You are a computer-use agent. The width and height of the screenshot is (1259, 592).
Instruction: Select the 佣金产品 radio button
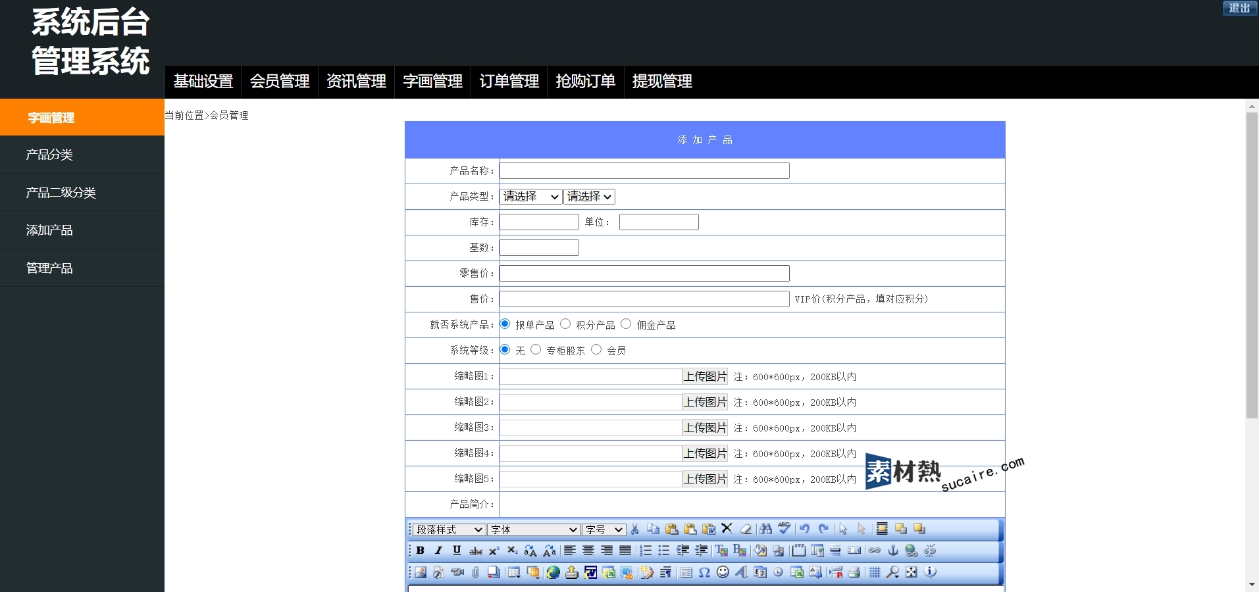tap(626, 324)
